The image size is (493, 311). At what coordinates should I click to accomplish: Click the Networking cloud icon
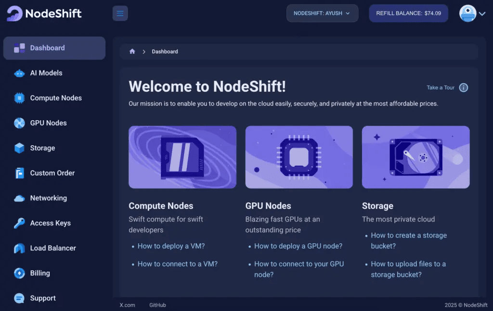point(19,199)
